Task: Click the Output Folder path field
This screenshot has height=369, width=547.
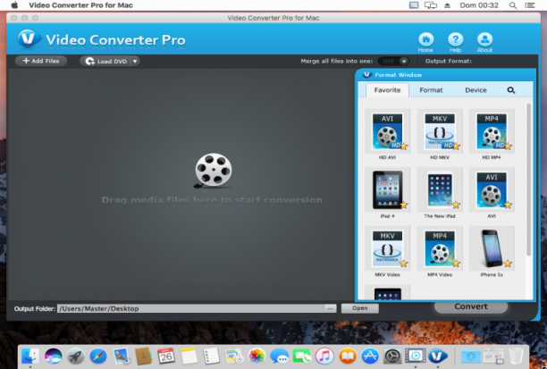Action: [190, 308]
